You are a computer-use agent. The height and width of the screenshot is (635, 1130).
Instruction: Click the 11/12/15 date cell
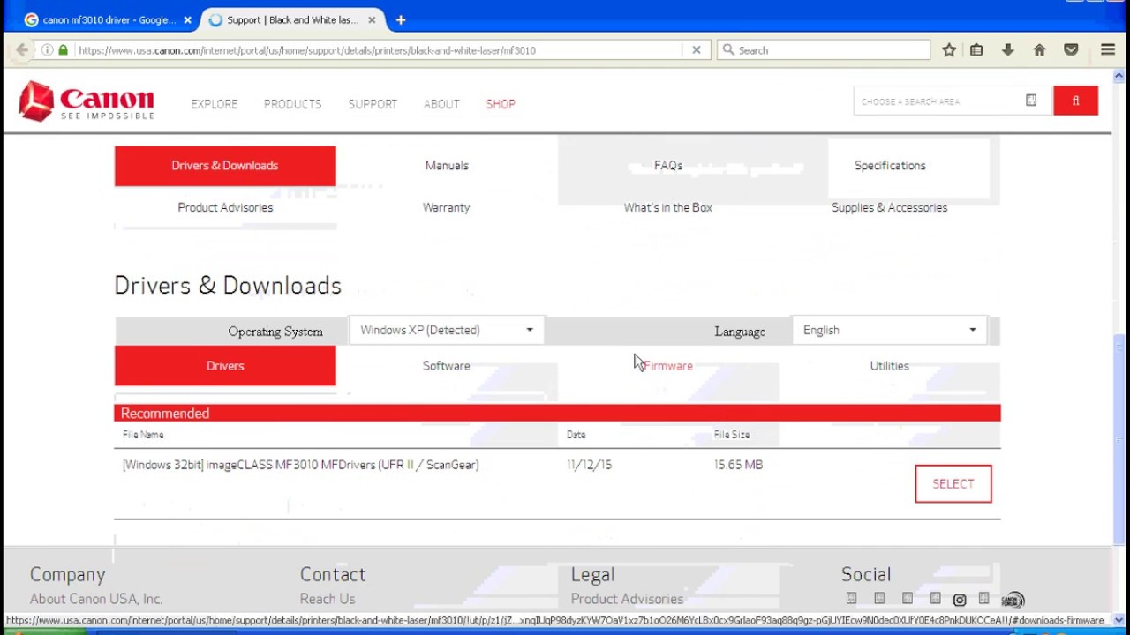click(589, 465)
